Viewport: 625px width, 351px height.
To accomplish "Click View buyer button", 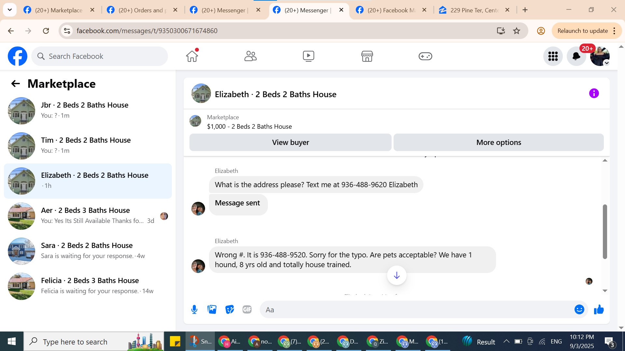I will tap(290, 142).
